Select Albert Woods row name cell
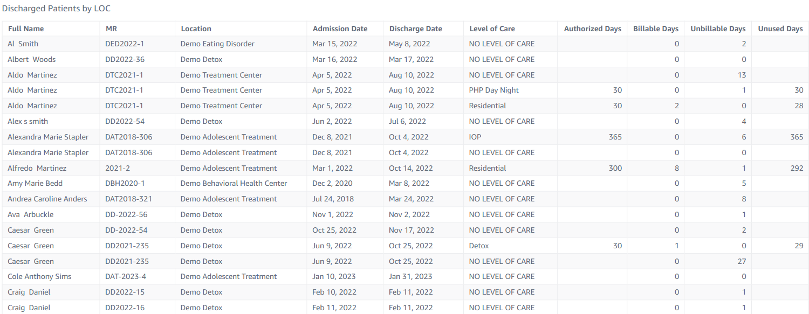Image resolution: width=809 pixels, height=314 pixels. click(32, 59)
